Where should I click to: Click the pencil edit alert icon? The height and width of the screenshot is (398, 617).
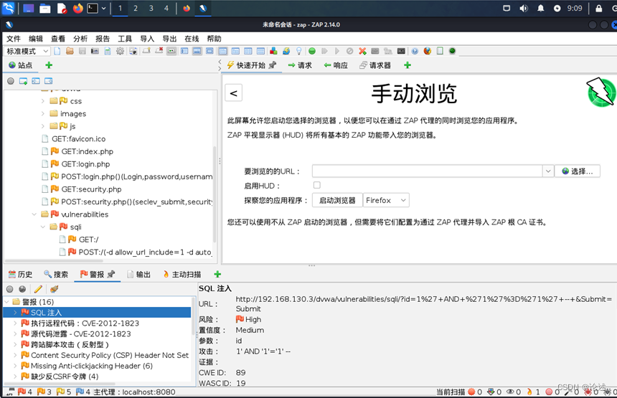pyautogui.click(x=38, y=289)
